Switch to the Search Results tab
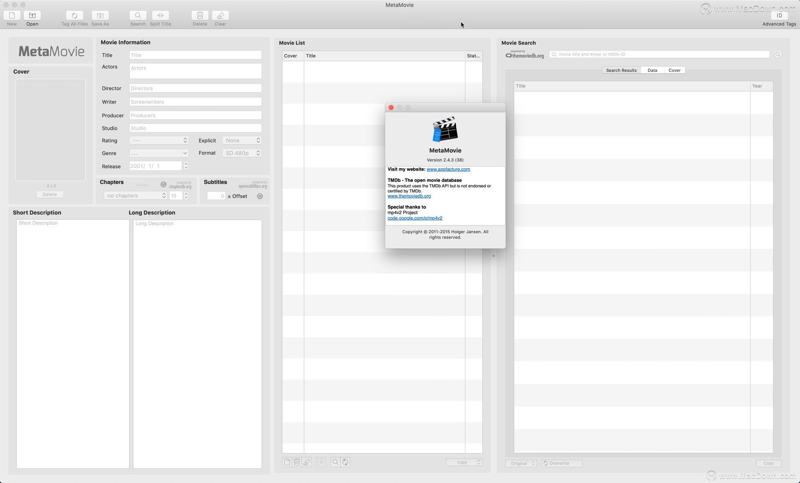800x483 pixels. pyautogui.click(x=621, y=71)
